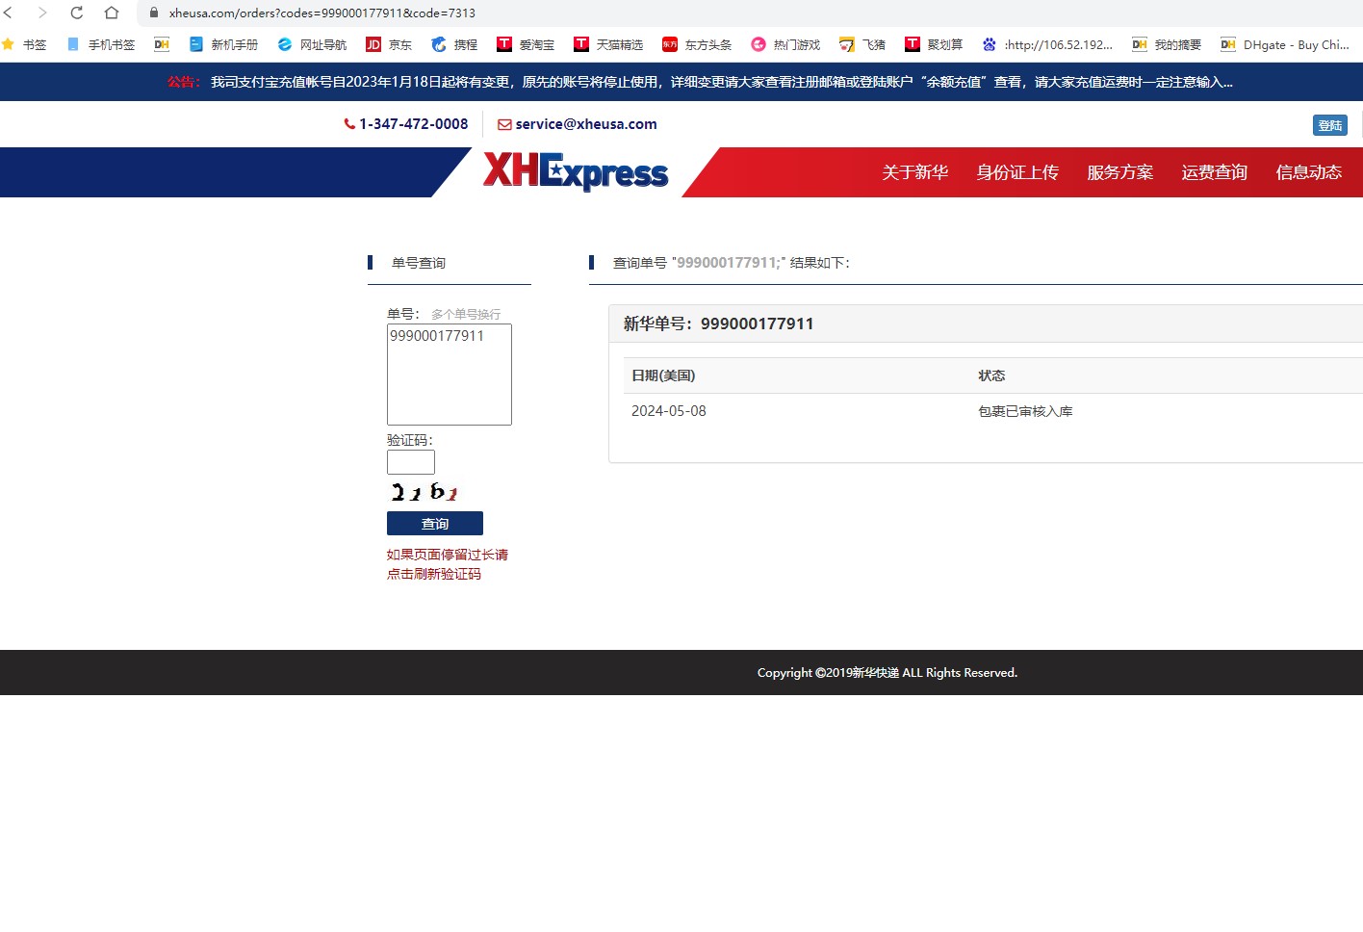The height and width of the screenshot is (932, 1363).
Task: Go back with browser back arrow
Action: (x=9, y=13)
